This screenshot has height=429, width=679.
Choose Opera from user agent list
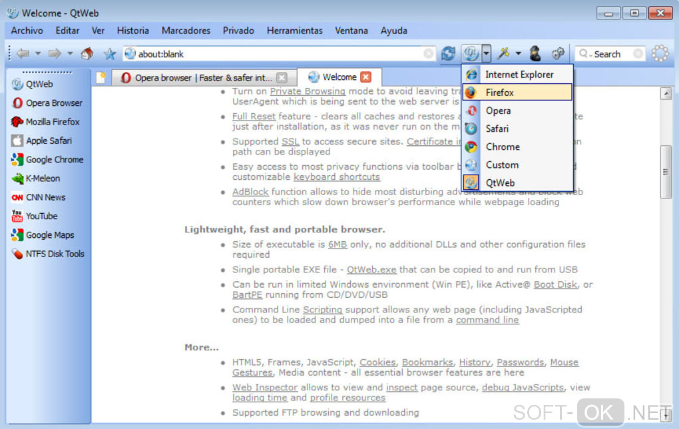coord(517,111)
